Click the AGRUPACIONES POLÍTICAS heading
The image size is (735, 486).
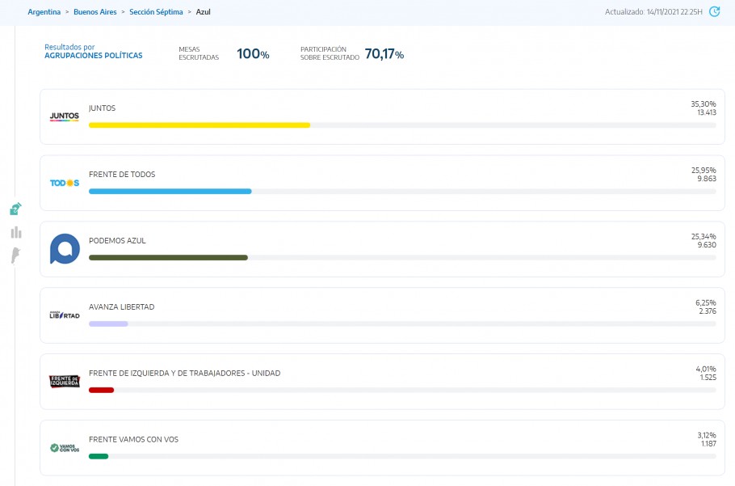tap(93, 55)
